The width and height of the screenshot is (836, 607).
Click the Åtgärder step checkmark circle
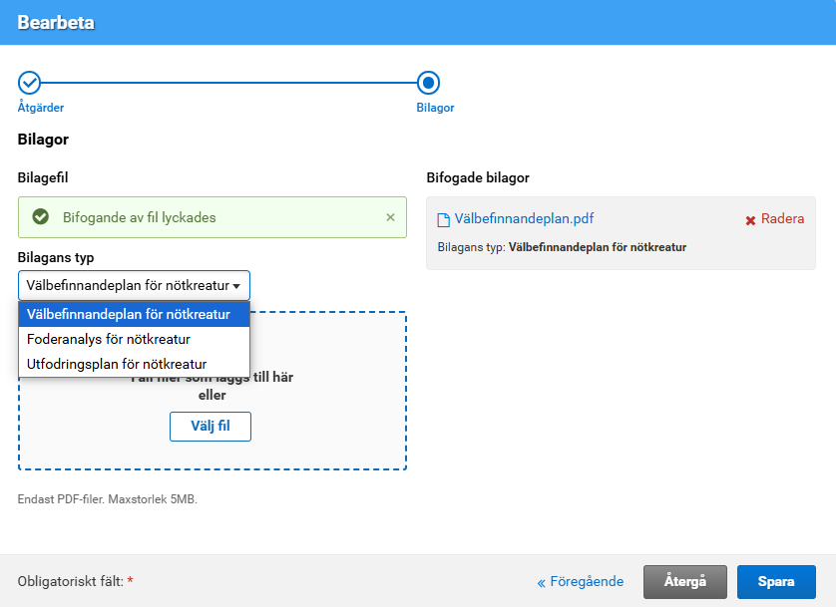click(30, 83)
